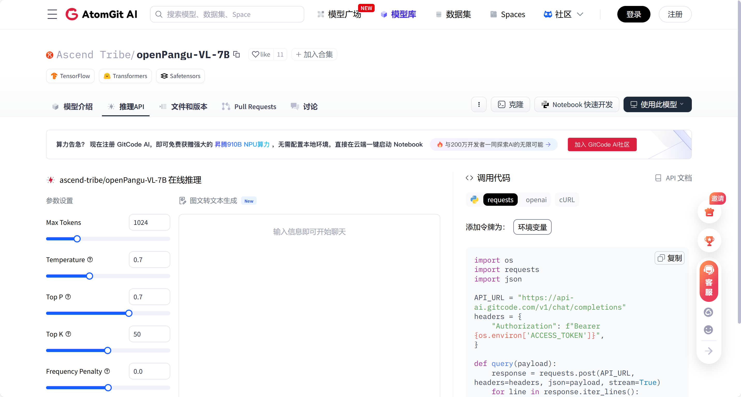Open the sidebar hamburger menu

pyautogui.click(x=52, y=14)
